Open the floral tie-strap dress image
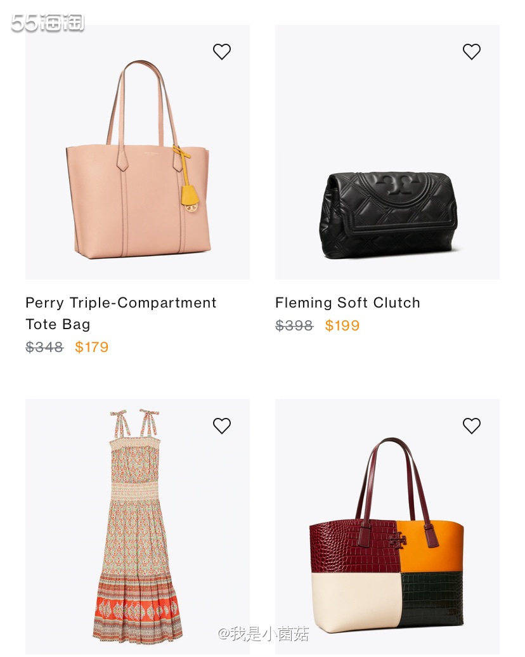The image size is (525, 657). [138, 526]
